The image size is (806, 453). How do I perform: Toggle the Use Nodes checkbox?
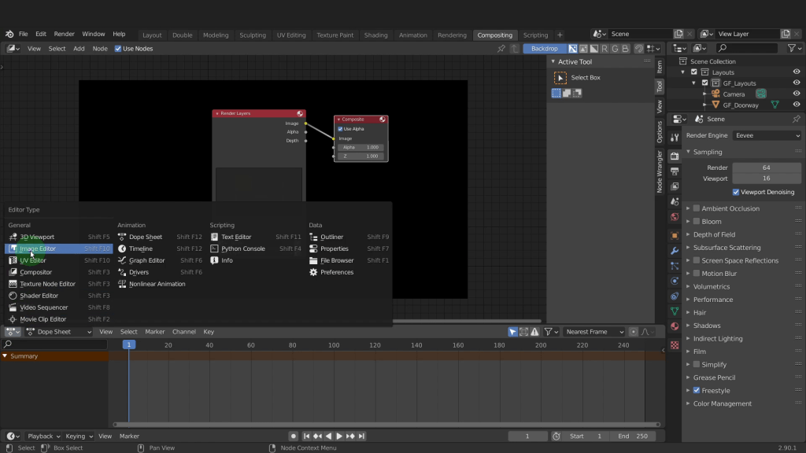[118, 49]
